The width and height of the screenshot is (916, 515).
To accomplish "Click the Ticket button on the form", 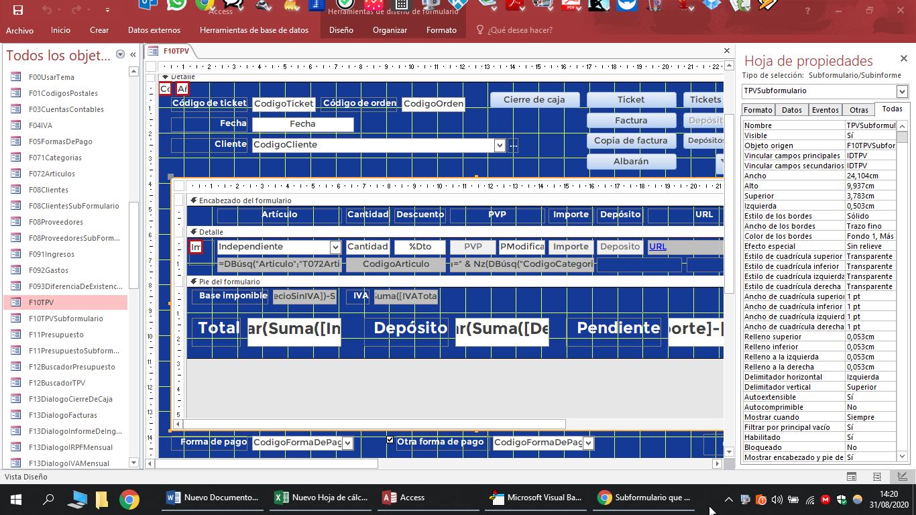I will [x=631, y=99].
